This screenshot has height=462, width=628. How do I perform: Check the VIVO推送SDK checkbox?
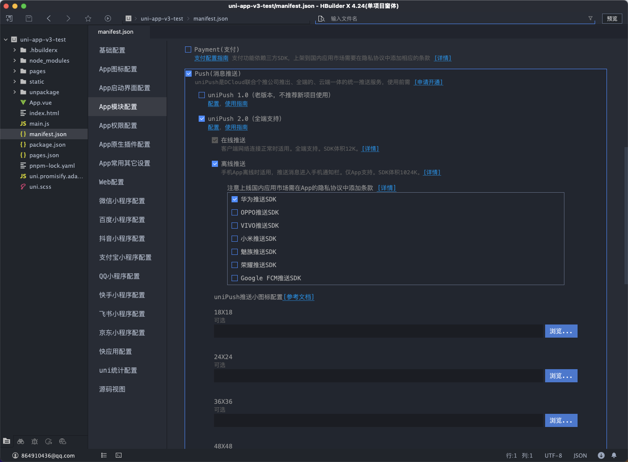[235, 226]
